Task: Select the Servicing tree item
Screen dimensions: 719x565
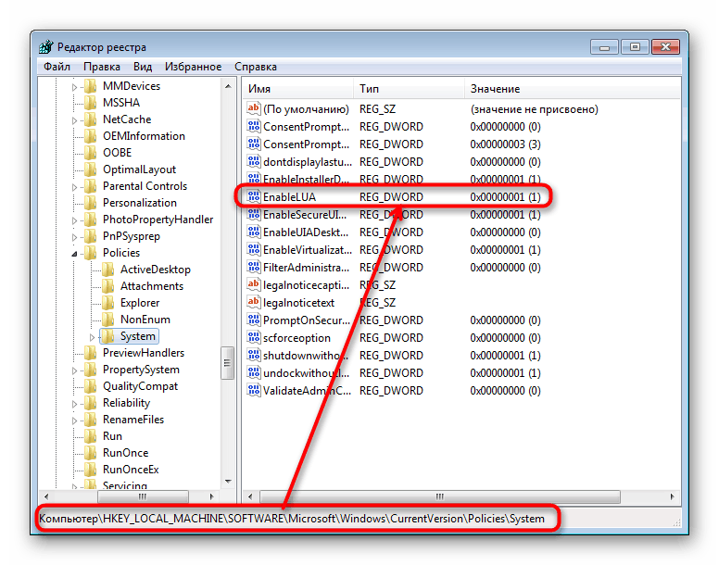Action: [x=125, y=485]
